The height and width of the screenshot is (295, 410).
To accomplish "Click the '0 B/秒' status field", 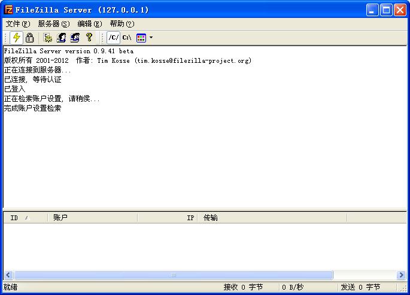I will pyautogui.click(x=293, y=287).
